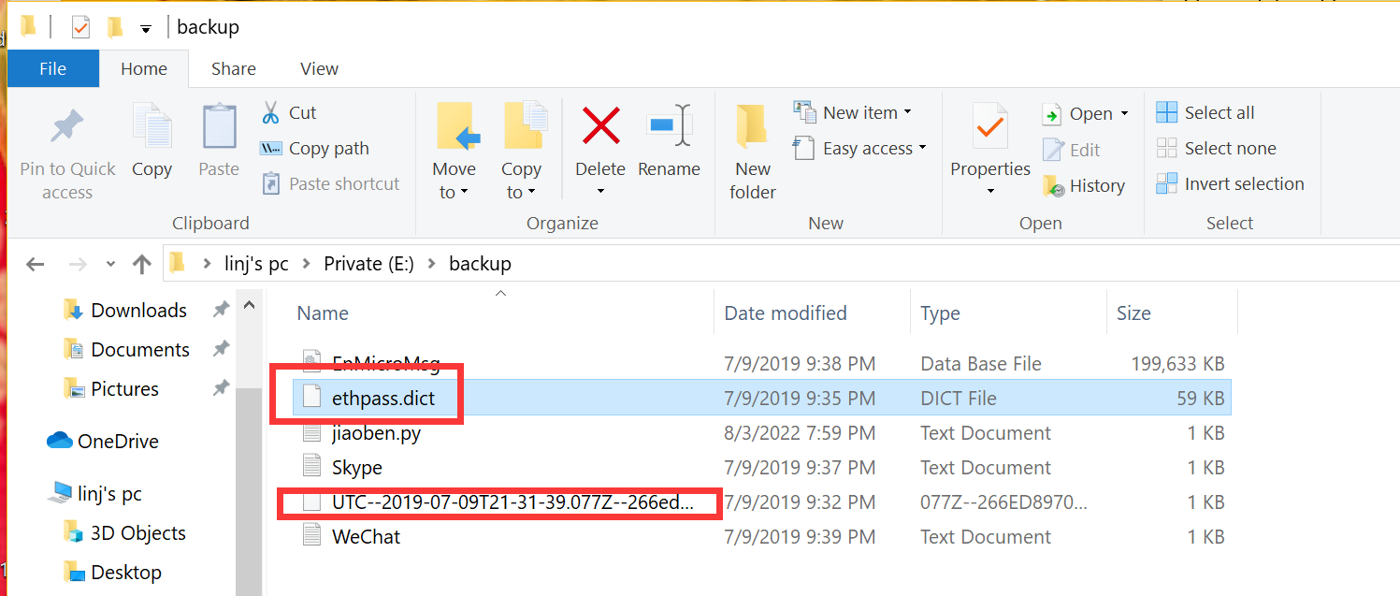Click Paste shortcut in the ribbon

point(330,183)
